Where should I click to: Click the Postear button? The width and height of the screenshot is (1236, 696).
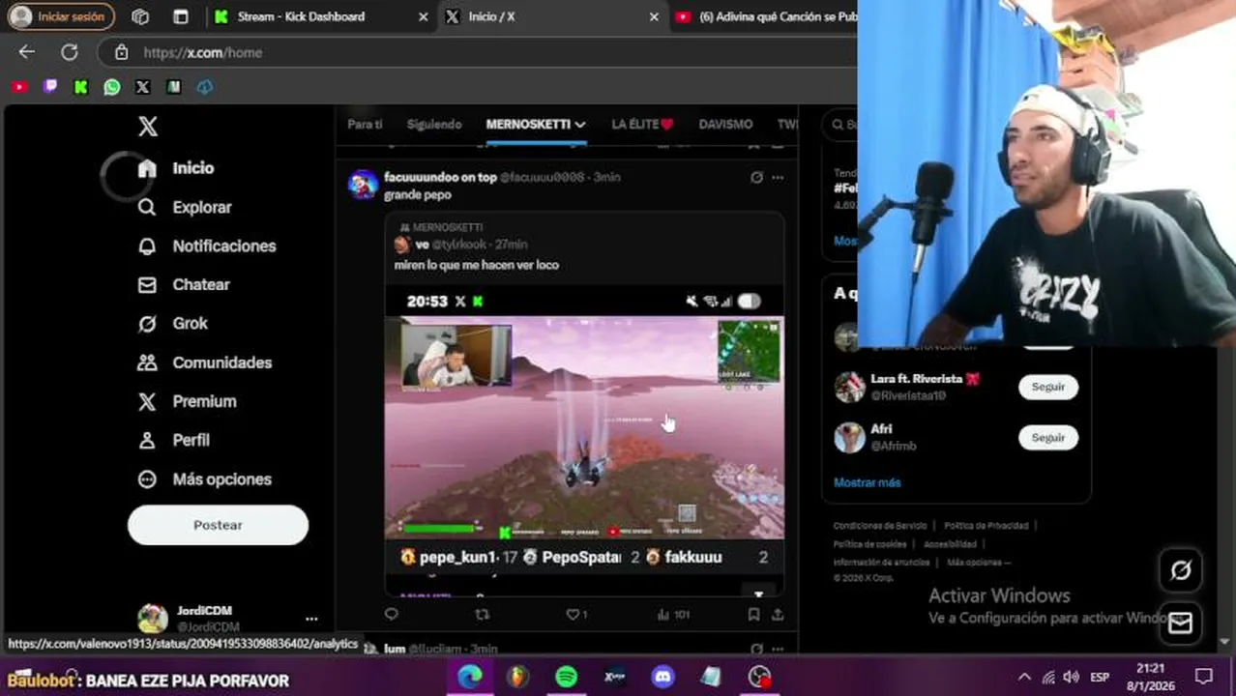click(218, 525)
